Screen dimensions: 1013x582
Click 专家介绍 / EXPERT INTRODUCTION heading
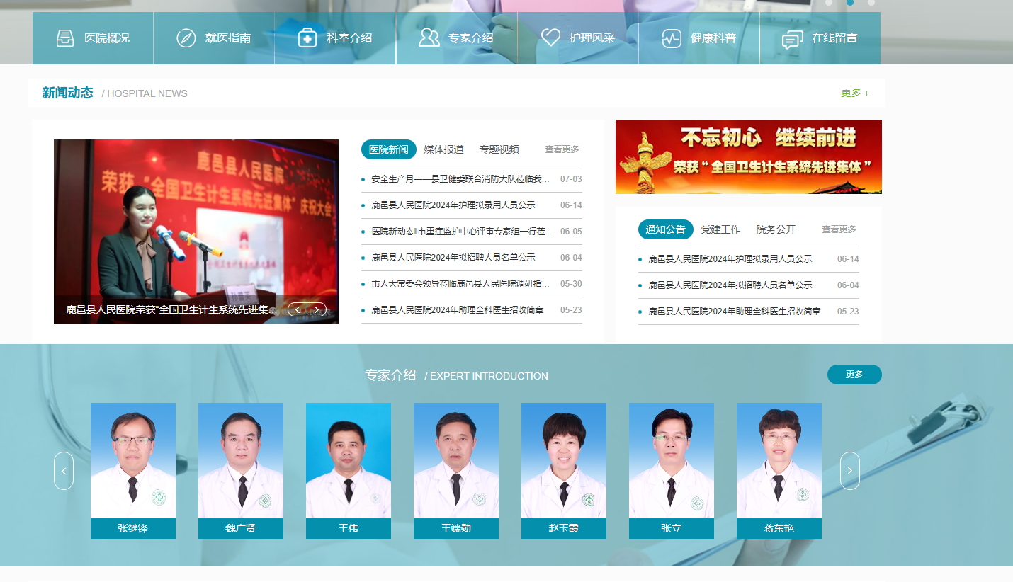[x=457, y=375]
